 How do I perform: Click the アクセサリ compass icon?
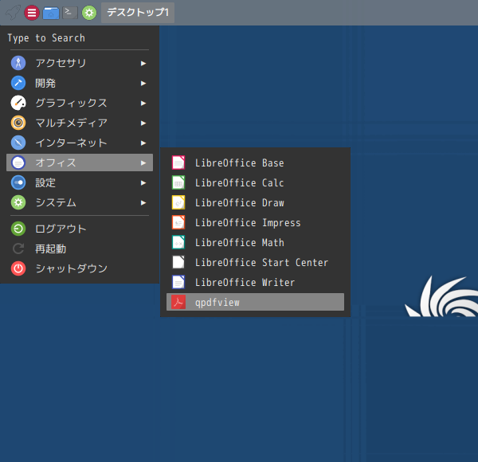[18, 63]
